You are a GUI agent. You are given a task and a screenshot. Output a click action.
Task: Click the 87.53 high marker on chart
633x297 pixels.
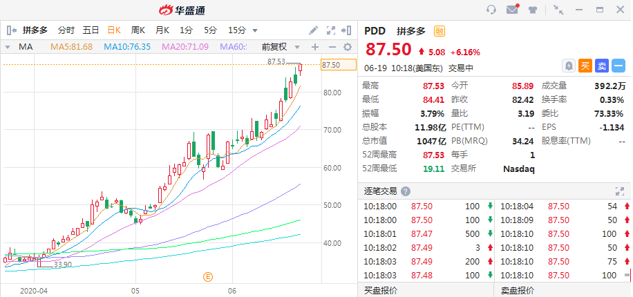point(276,61)
